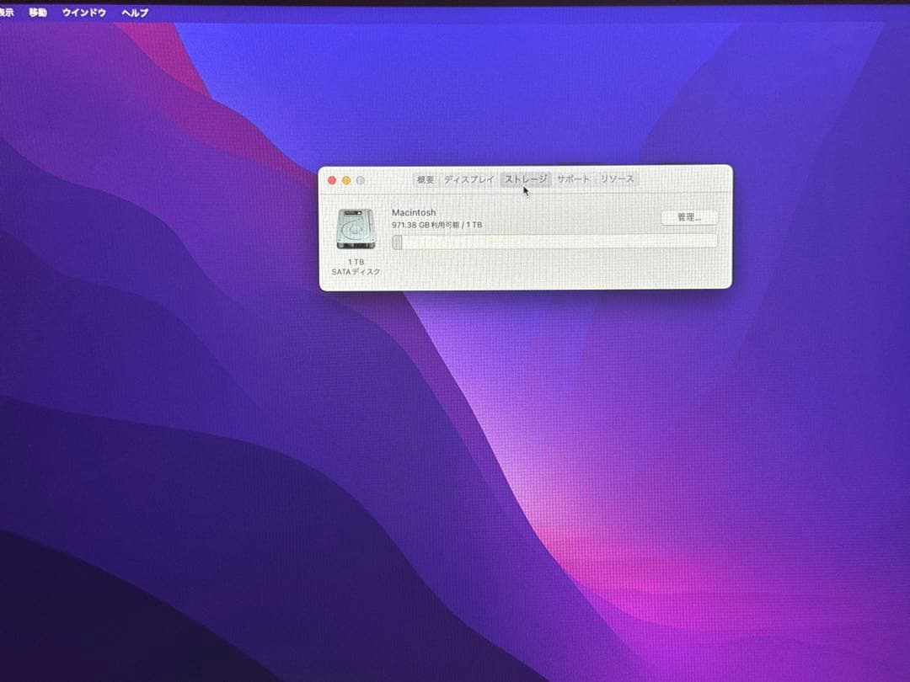Viewport: 910px width, 682px height.
Task: Click the 管理… button to manage storage
Action: pyautogui.click(x=690, y=218)
